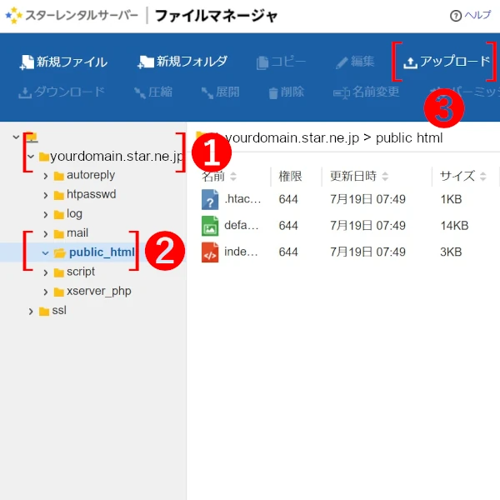Open the アップロード upload dialog
Screen dimensions: 500x500
pos(447,62)
